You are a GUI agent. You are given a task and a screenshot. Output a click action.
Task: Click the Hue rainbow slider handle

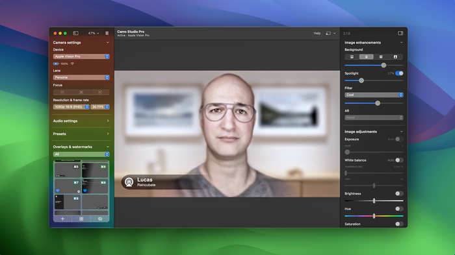(x=374, y=216)
